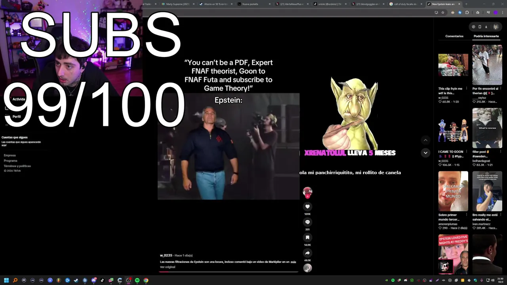Expand the Empresa footer section
This screenshot has height=285, width=507.
[x=10, y=156]
